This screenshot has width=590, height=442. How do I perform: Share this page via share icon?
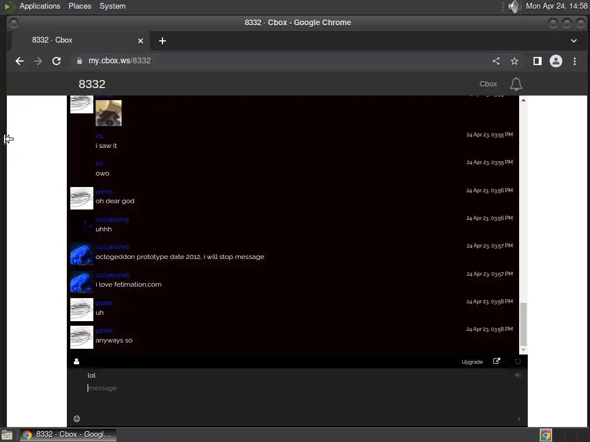tap(496, 61)
